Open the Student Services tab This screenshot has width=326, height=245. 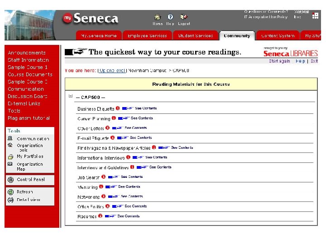point(196,36)
